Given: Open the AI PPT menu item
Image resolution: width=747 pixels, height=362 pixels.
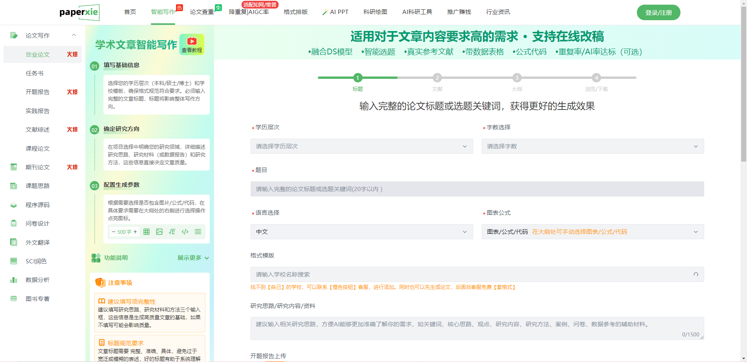Looking at the screenshot, I should click(x=335, y=12).
